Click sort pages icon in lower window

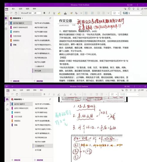(50, 99)
